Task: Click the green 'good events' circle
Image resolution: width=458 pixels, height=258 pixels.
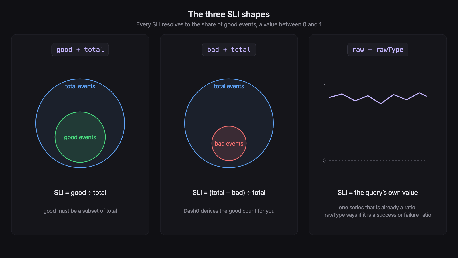Action: 80,137
